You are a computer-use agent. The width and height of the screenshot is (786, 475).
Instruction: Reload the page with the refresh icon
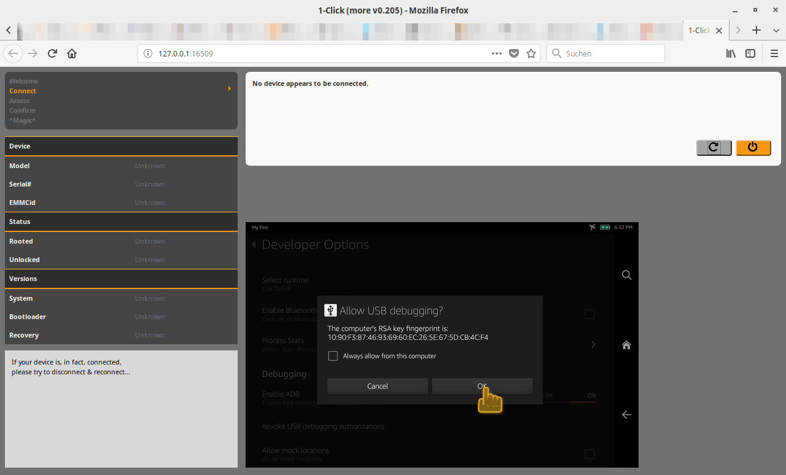click(x=52, y=53)
